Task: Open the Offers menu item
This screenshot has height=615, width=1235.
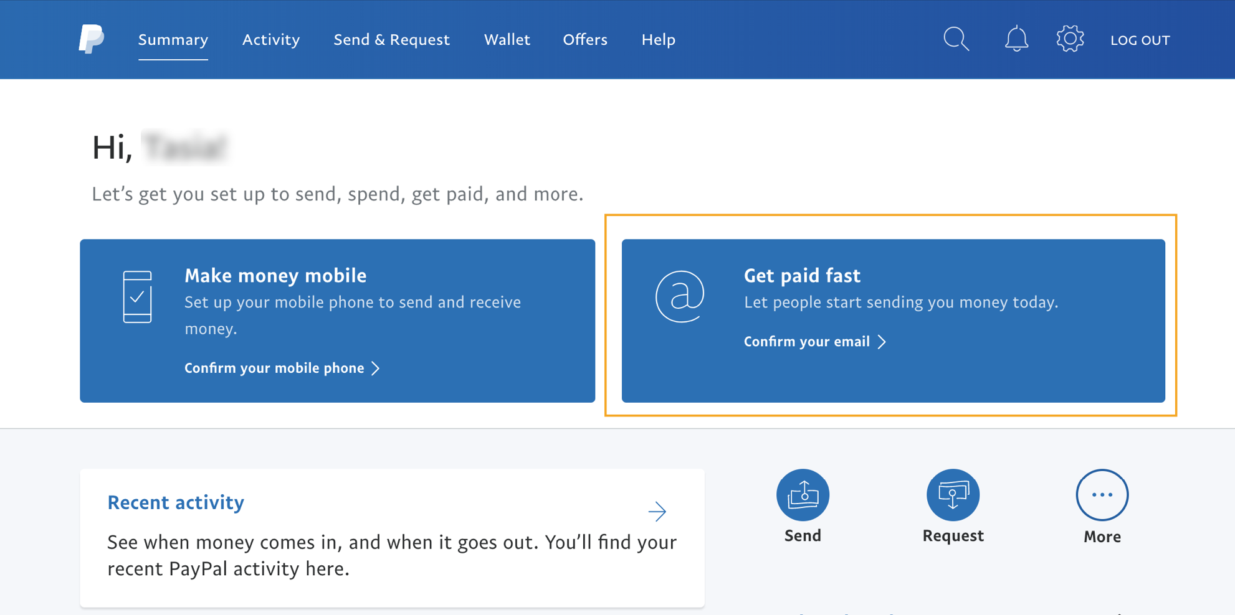Action: (585, 40)
